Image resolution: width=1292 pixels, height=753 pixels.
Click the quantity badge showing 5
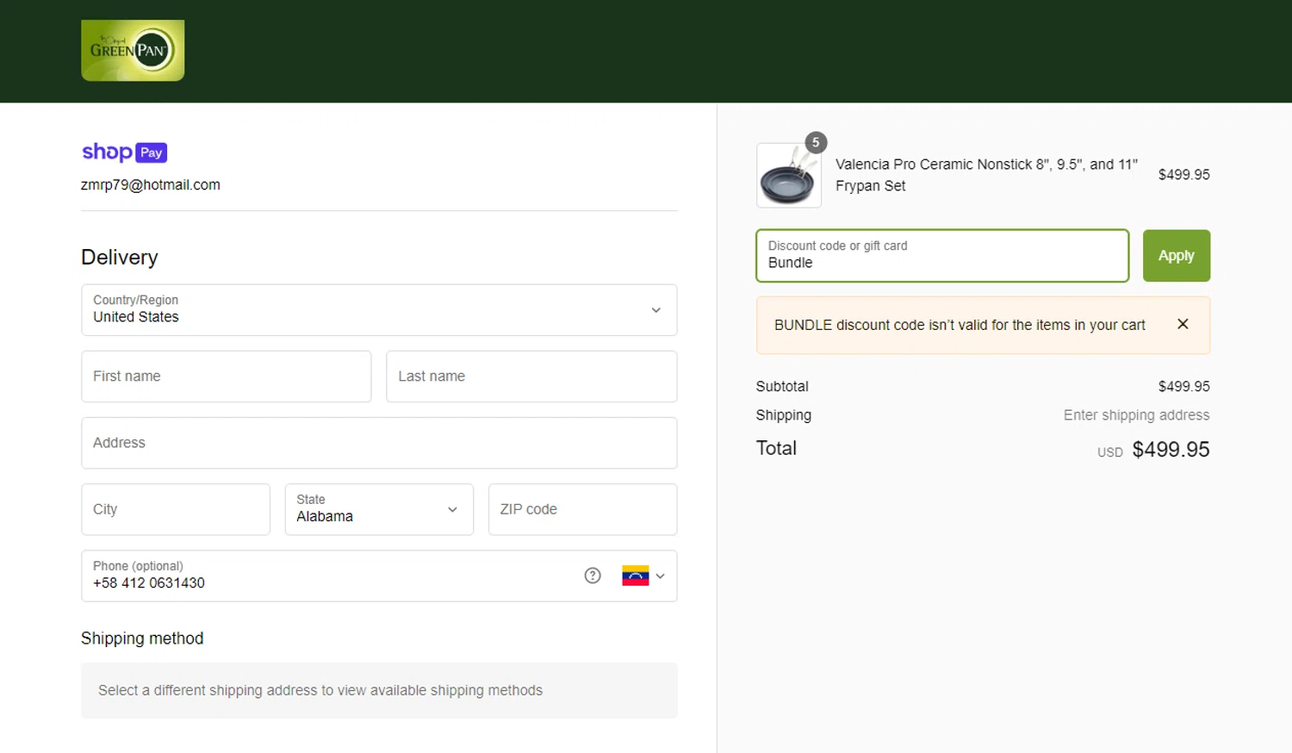816,143
